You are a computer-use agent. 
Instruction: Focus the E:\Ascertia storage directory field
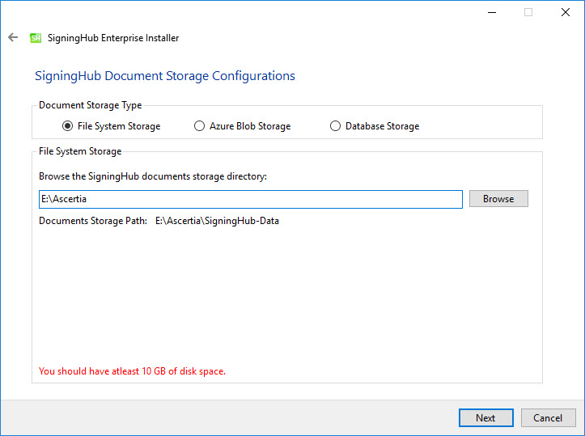click(250, 199)
